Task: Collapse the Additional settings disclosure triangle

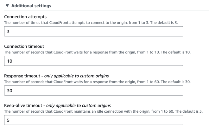Action: tap(7, 6)
